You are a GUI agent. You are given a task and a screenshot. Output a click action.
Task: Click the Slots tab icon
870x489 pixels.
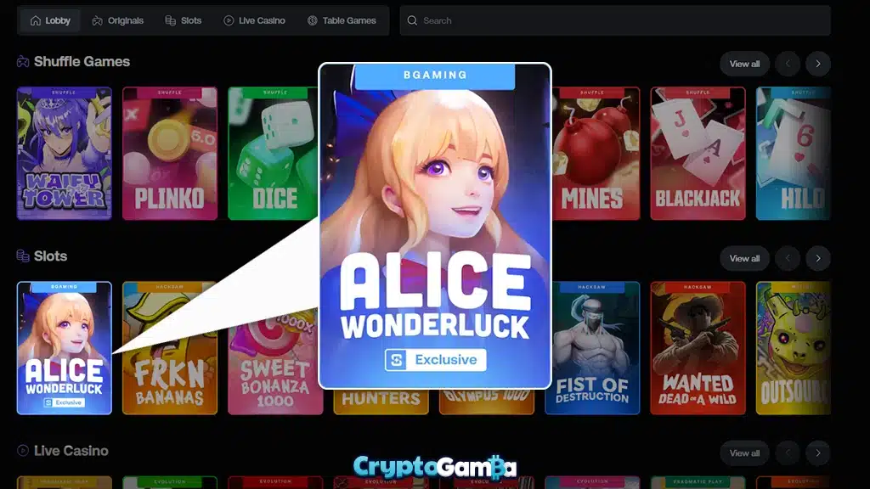(170, 20)
